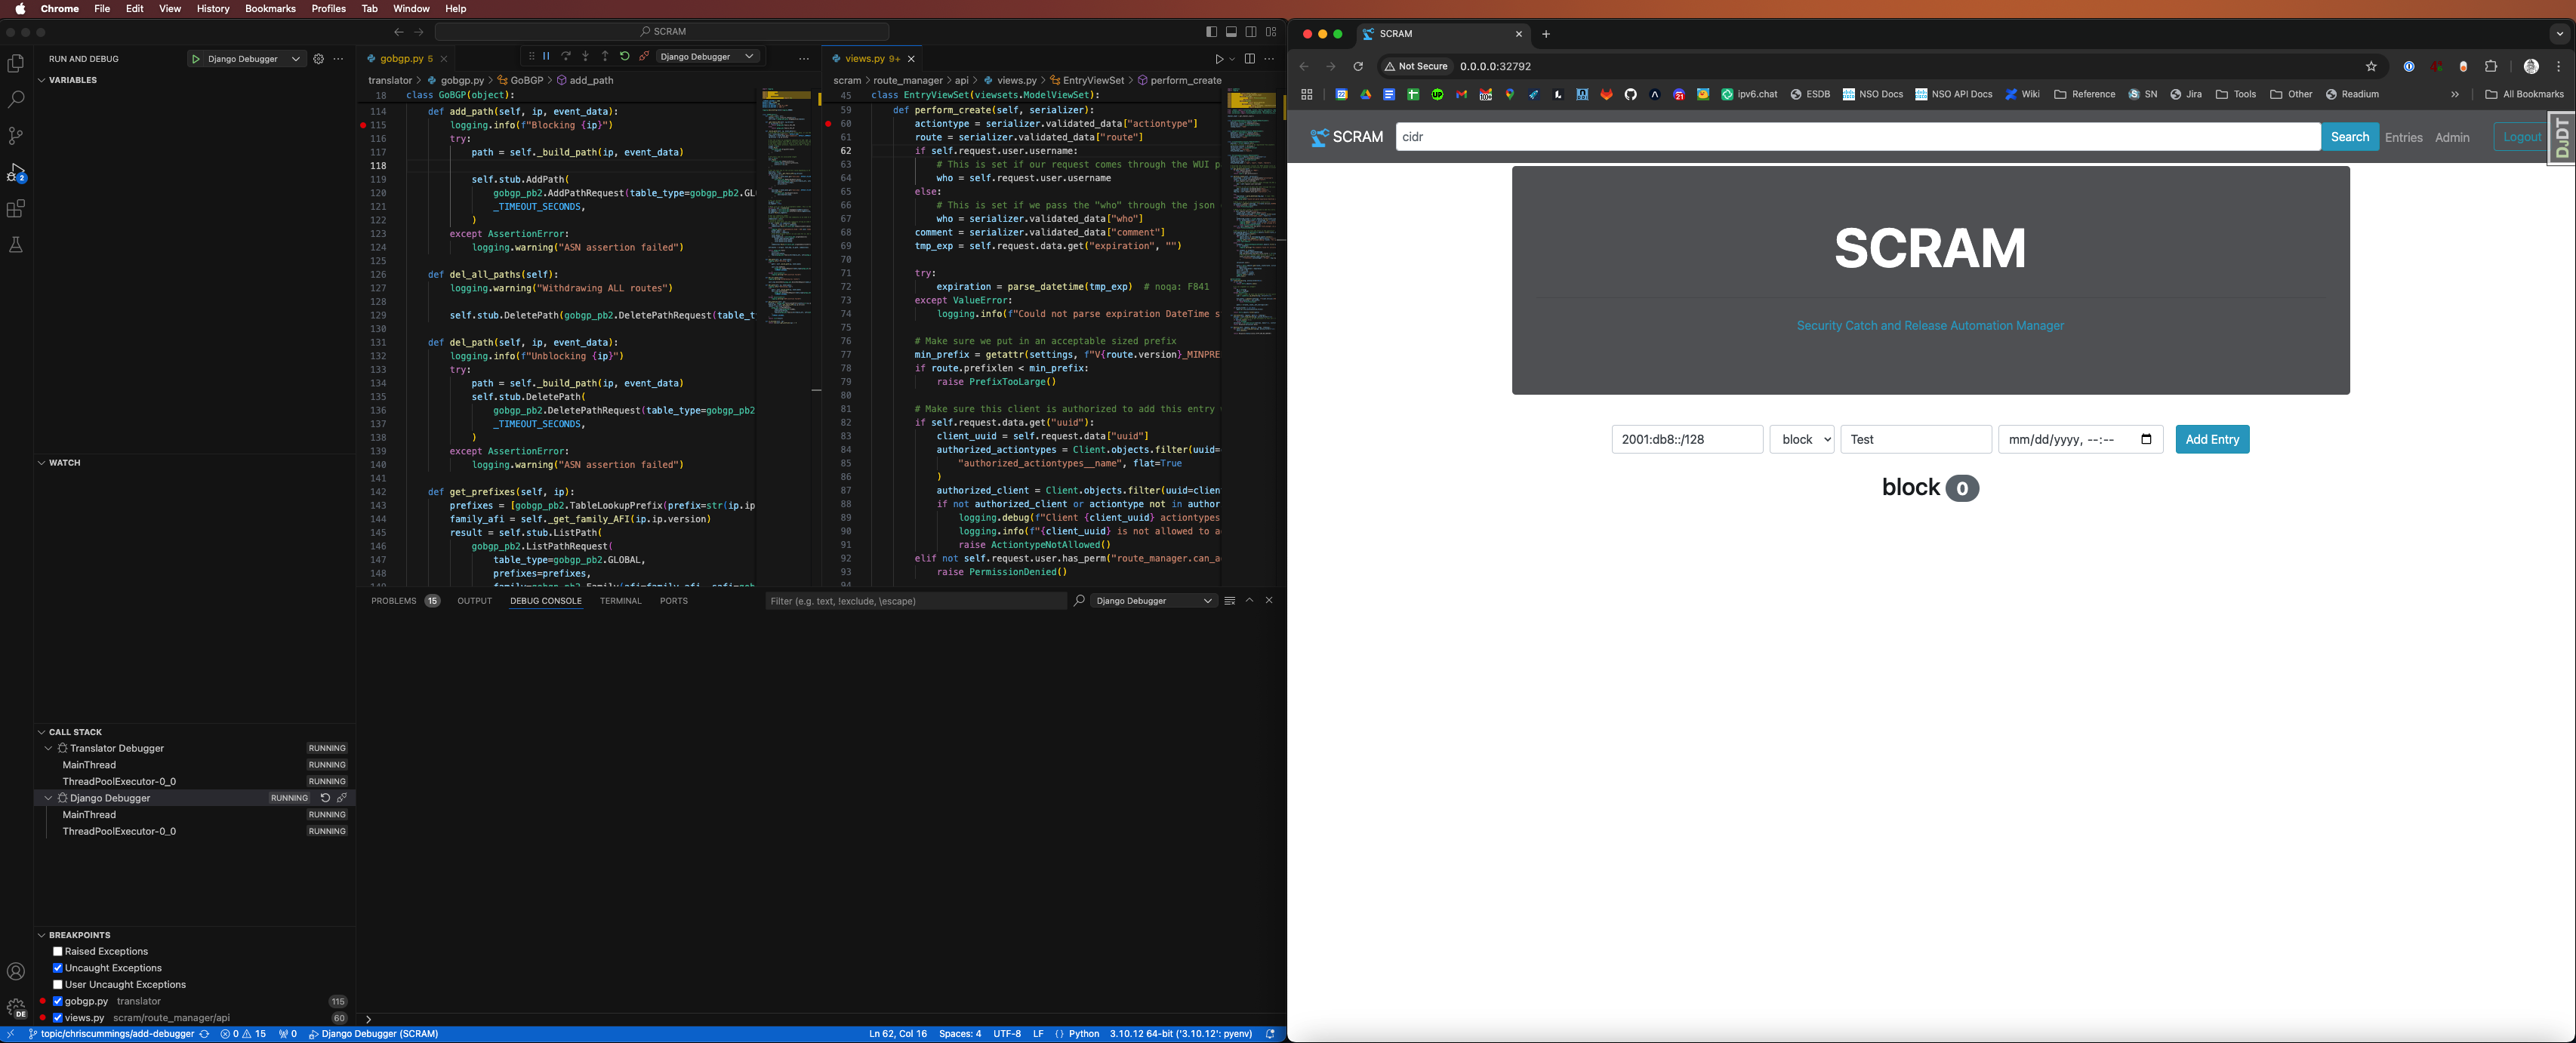Split the editor right
The height and width of the screenshot is (1043, 2576).
(1250, 59)
